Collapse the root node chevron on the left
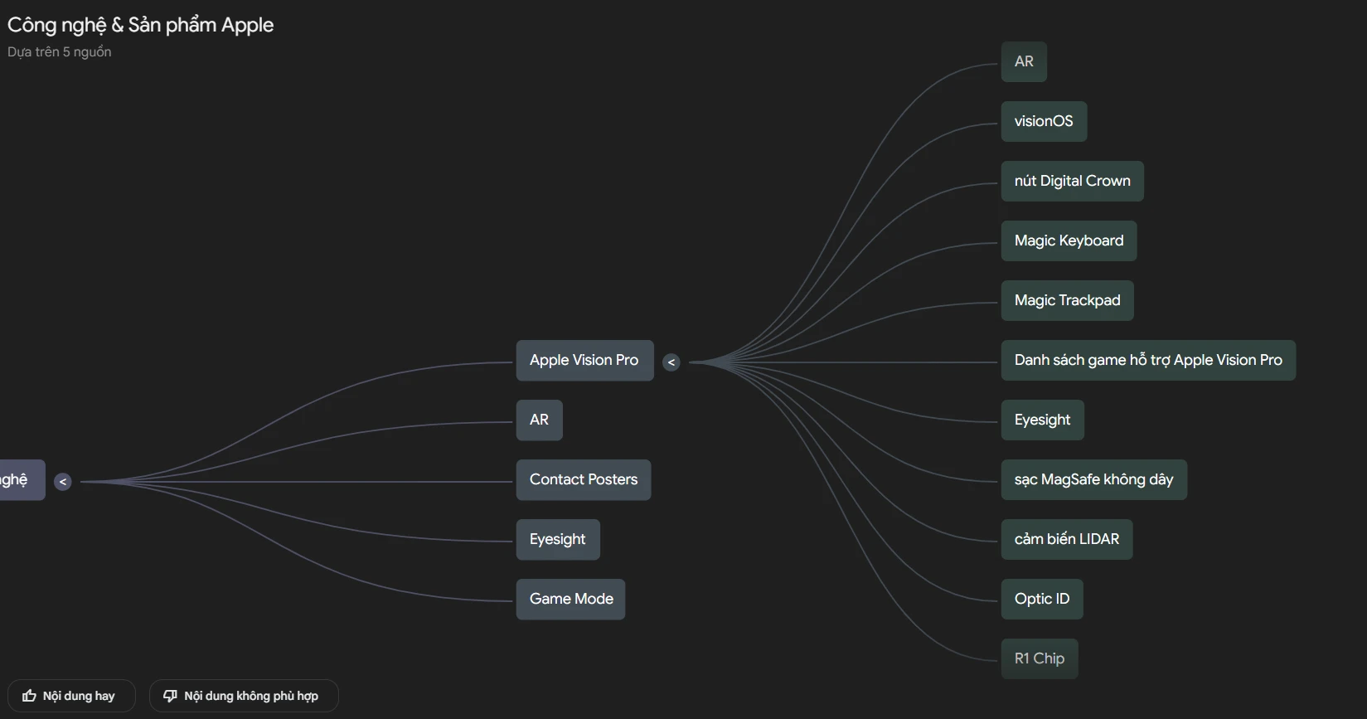 pyautogui.click(x=63, y=482)
